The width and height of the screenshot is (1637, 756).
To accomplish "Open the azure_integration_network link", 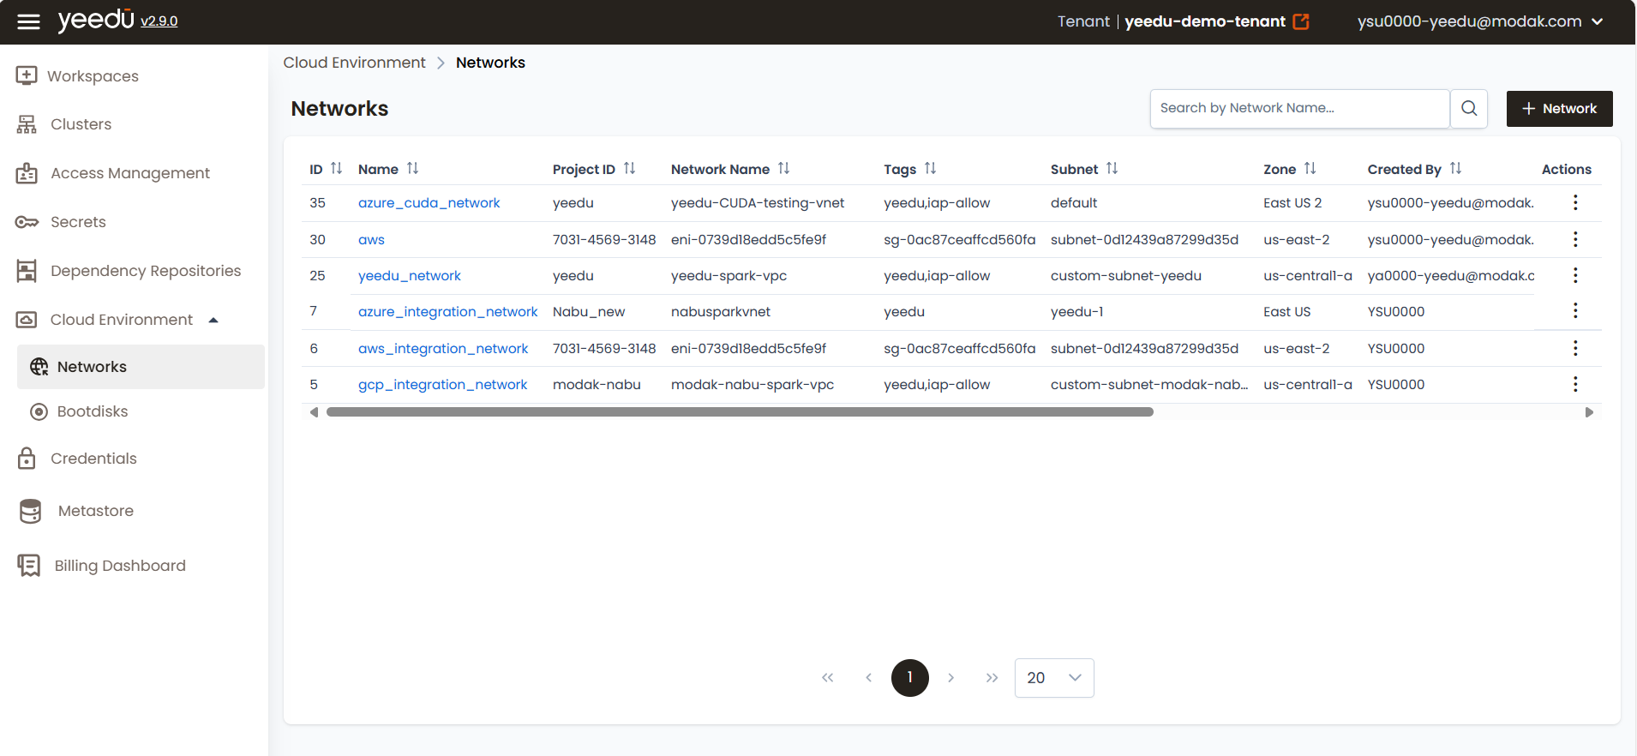I will tap(447, 312).
